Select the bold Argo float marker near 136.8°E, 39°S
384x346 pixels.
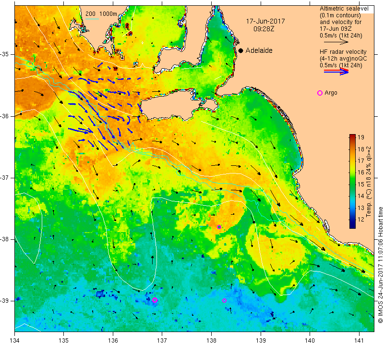pyautogui.click(x=155, y=300)
